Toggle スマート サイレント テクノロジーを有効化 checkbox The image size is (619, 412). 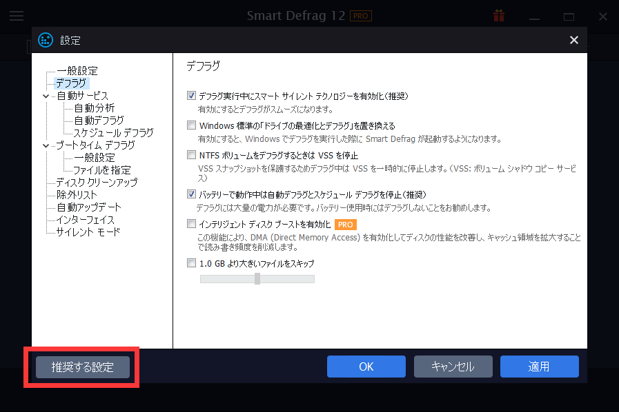pyautogui.click(x=191, y=96)
